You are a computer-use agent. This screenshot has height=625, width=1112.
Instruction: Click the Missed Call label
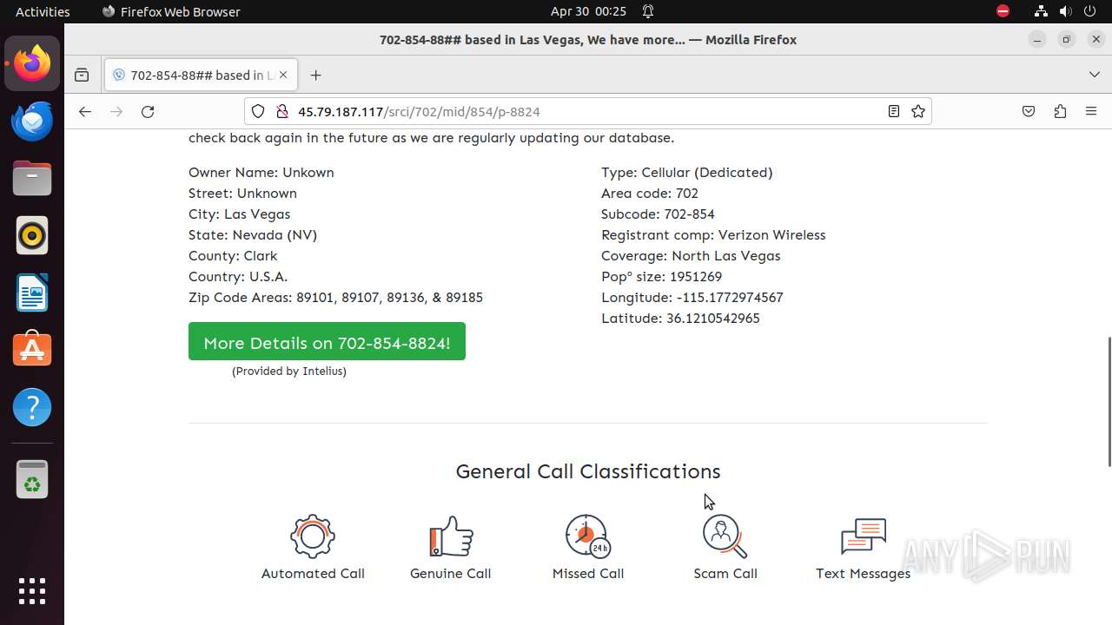(588, 574)
